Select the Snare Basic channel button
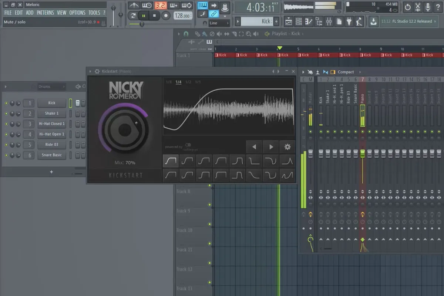Screen dimensions: 444x296 (52, 155)
